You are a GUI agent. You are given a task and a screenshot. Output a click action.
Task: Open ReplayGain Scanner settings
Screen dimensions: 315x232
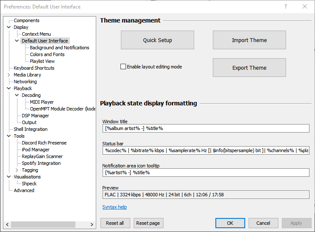41,156
